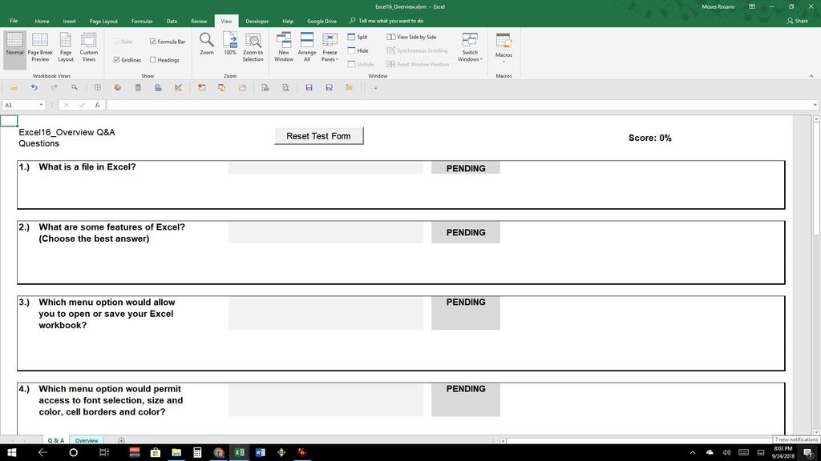Viewport: 821px width, 461px height.
Task: Click the Score: 0% cell
Action: (649, 138)
